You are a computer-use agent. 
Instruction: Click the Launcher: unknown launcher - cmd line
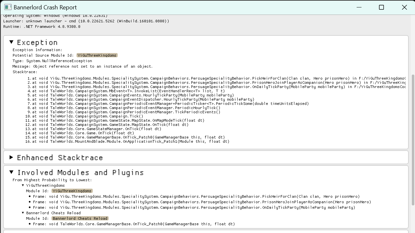pyautogui.click(x=86, y=21)
